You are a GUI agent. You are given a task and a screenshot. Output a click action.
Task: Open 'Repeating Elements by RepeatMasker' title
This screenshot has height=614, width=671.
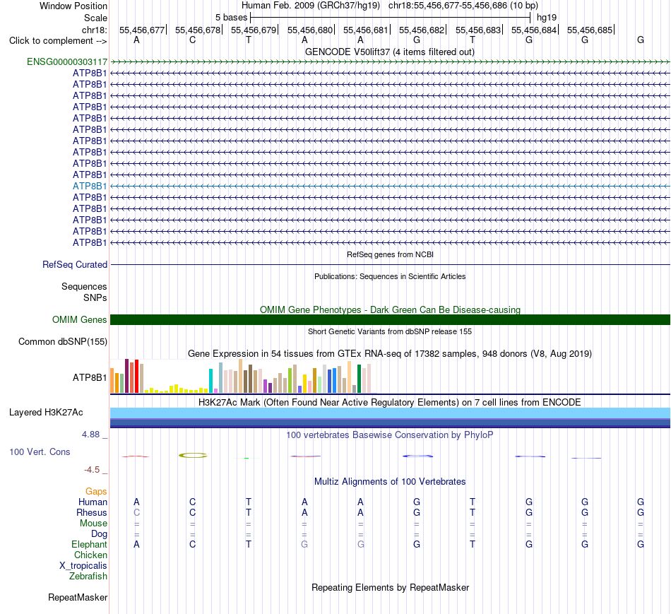point(390,588)
